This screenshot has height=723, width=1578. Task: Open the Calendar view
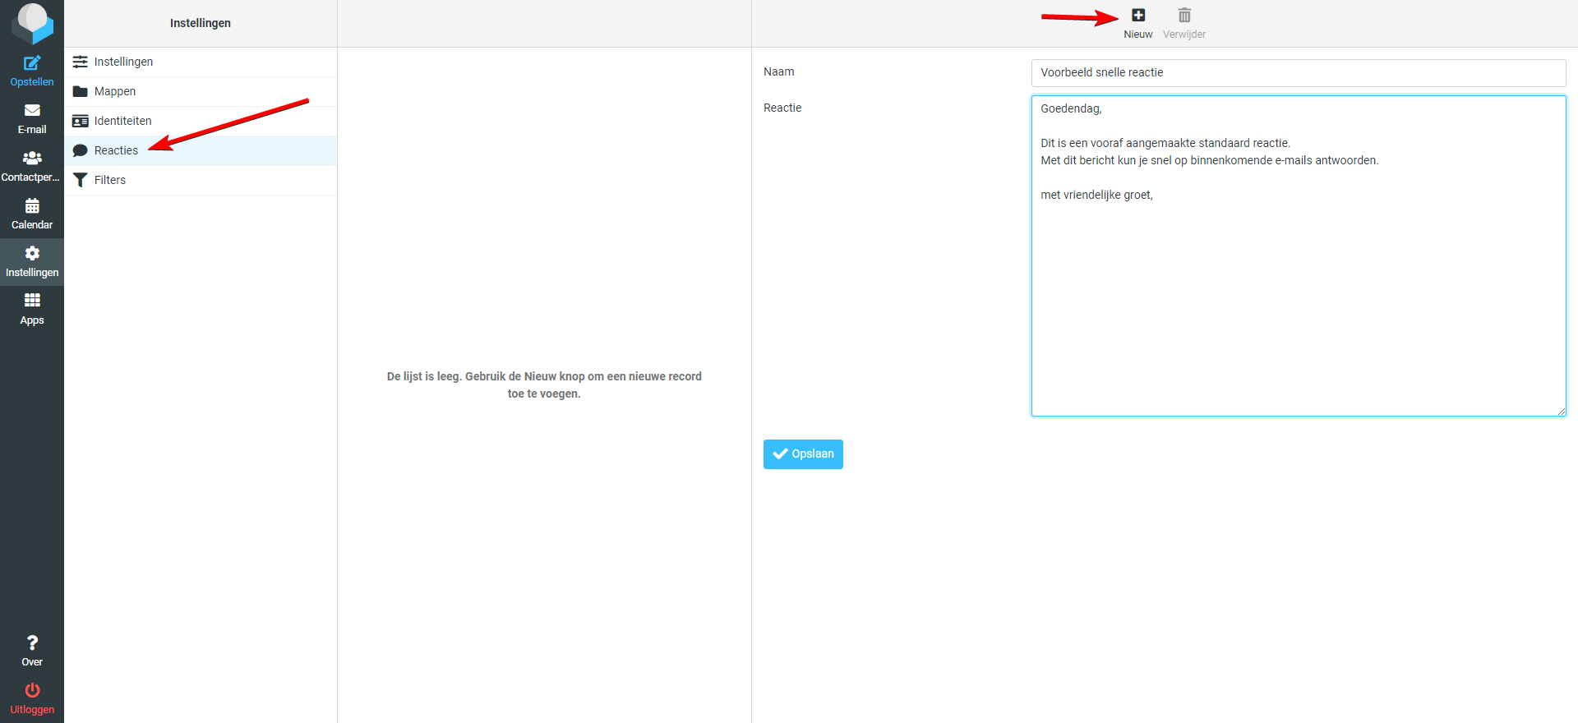[32, 206]
